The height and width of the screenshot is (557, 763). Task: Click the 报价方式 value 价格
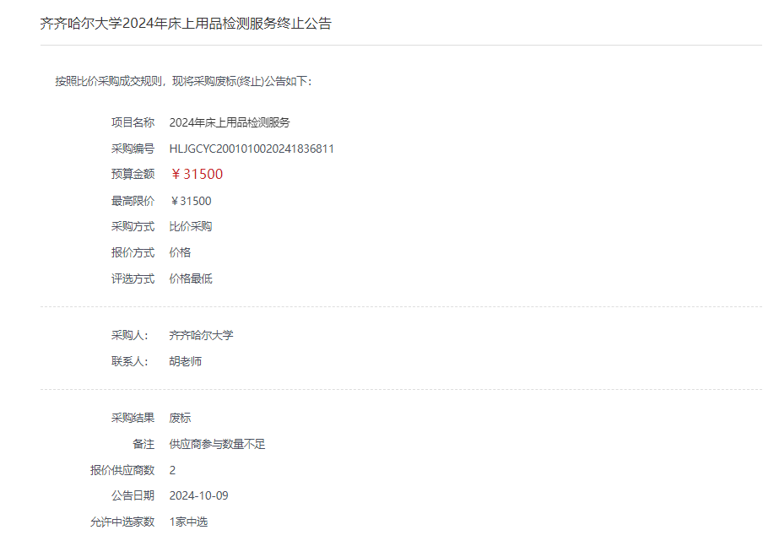point(180,252)
